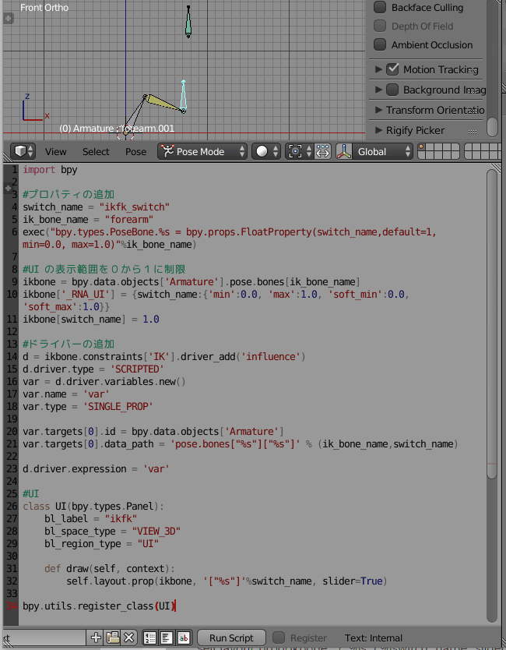Image resolution: width=506 pixels, height=650 pixels.
Task: Expand the text editor sidebar plus icon
Action: [8, 188]
